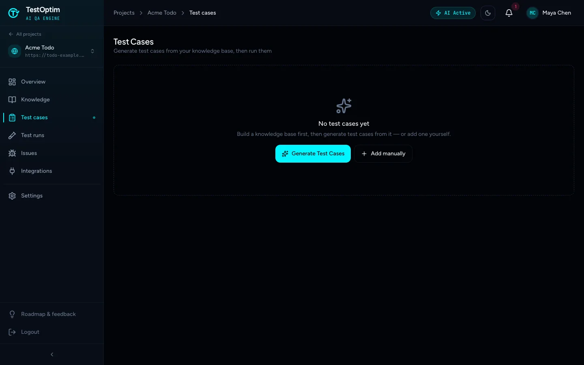Click the TestOptim logo icon

[14, 13]
